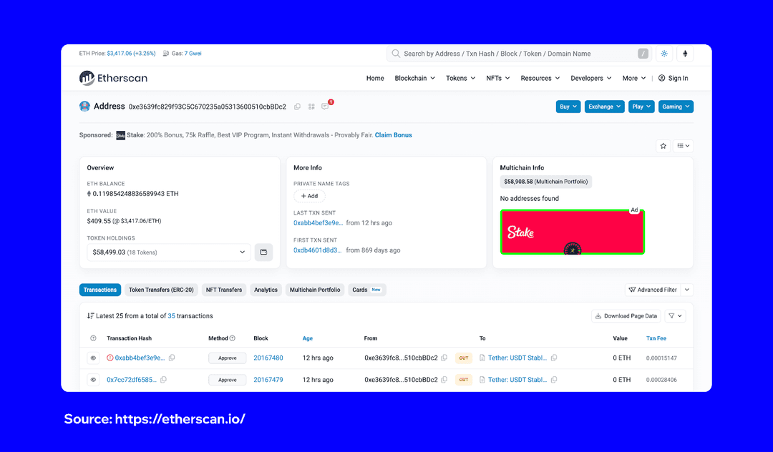
Task: Toggle Age column display format
Action: click(x=307, y=338)
